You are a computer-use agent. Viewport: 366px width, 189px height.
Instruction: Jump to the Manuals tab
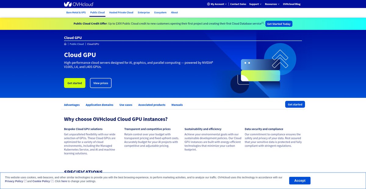(x=177, y=105)
